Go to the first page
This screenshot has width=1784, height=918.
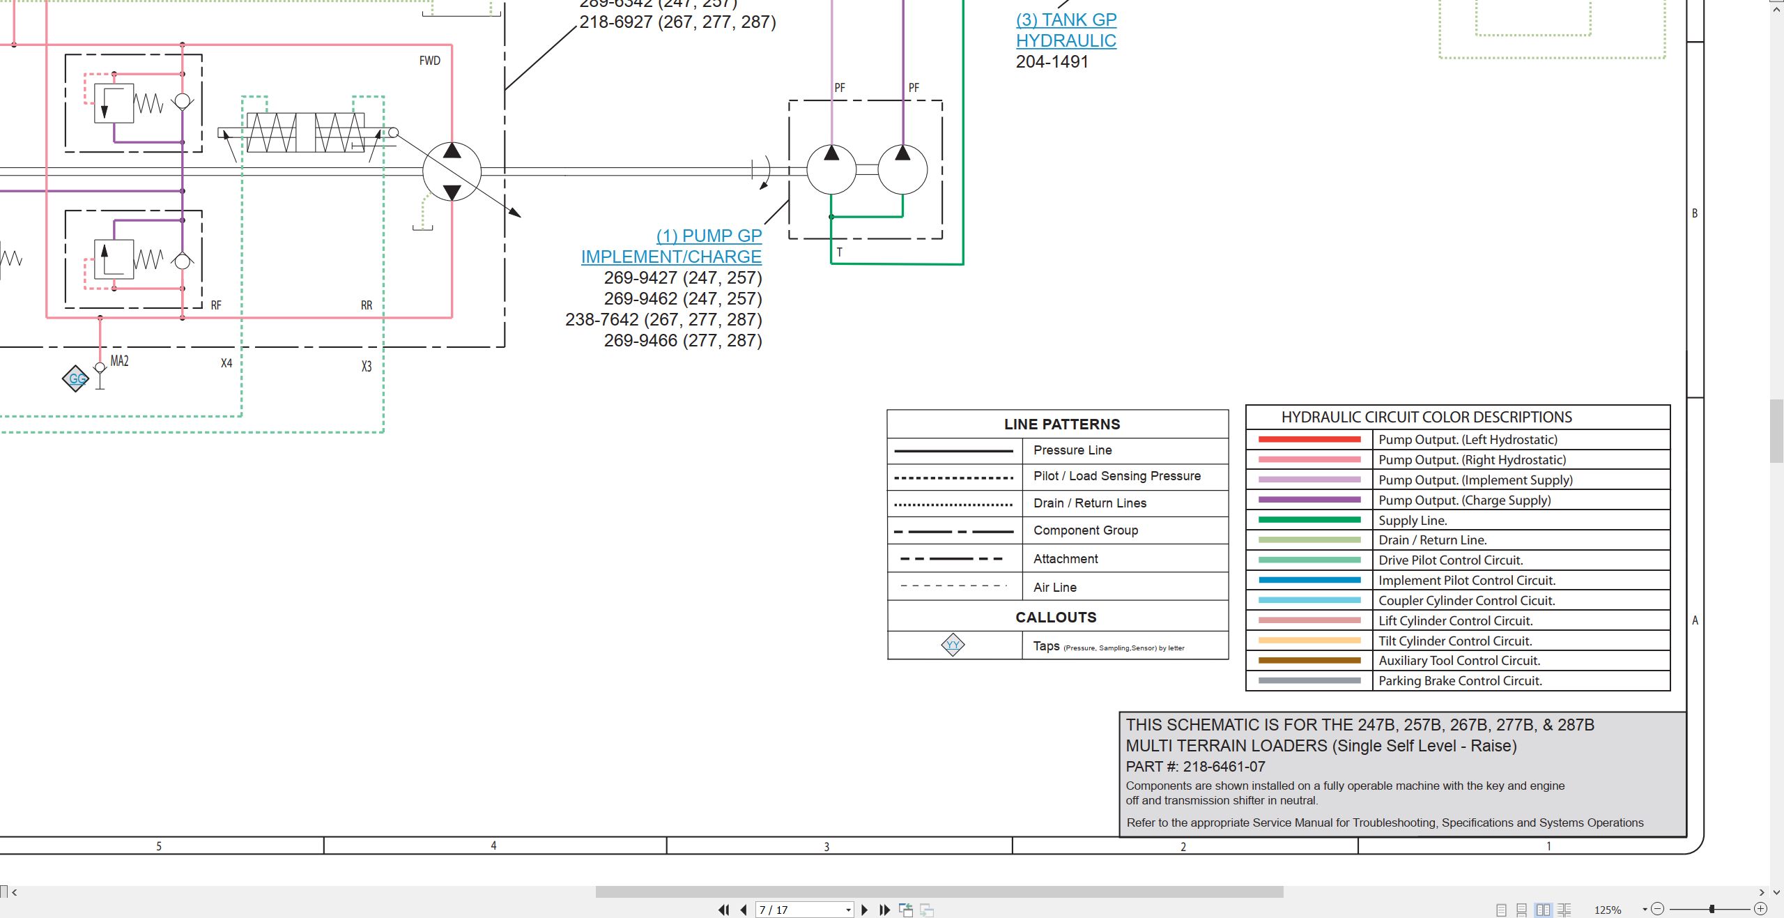(x=723, y=910)
